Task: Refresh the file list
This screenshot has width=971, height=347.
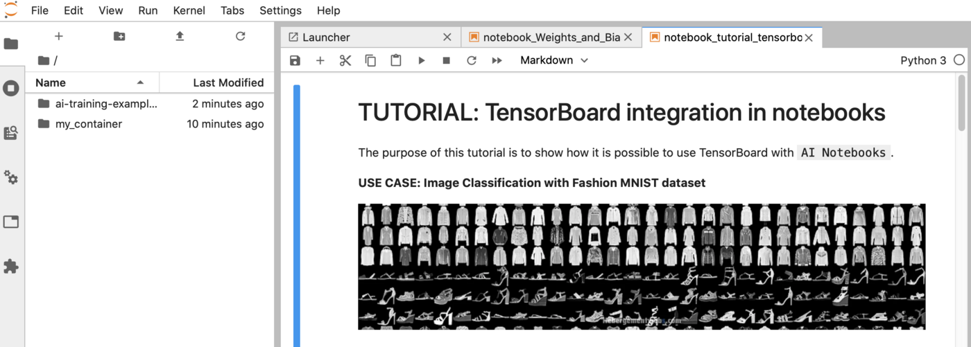Action: click(x=240, y=36)
